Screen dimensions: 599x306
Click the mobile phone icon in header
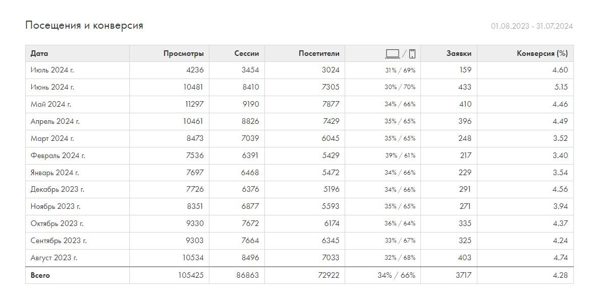(x=412, y=53)
